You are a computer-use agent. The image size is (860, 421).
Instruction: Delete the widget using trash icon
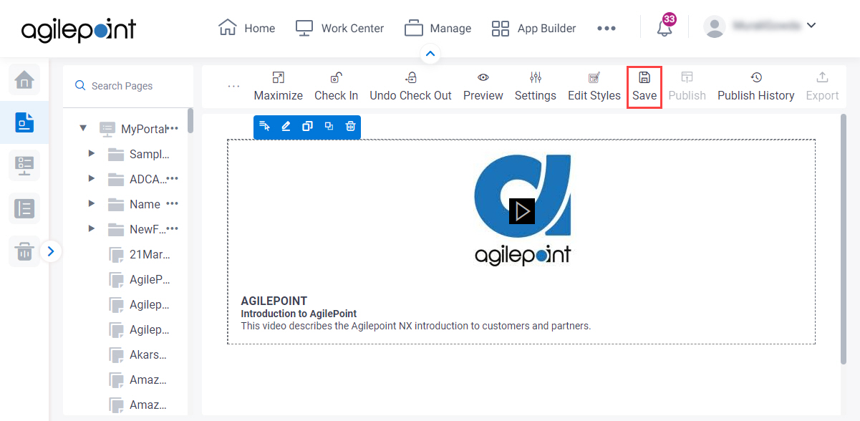tap(350, 127)
